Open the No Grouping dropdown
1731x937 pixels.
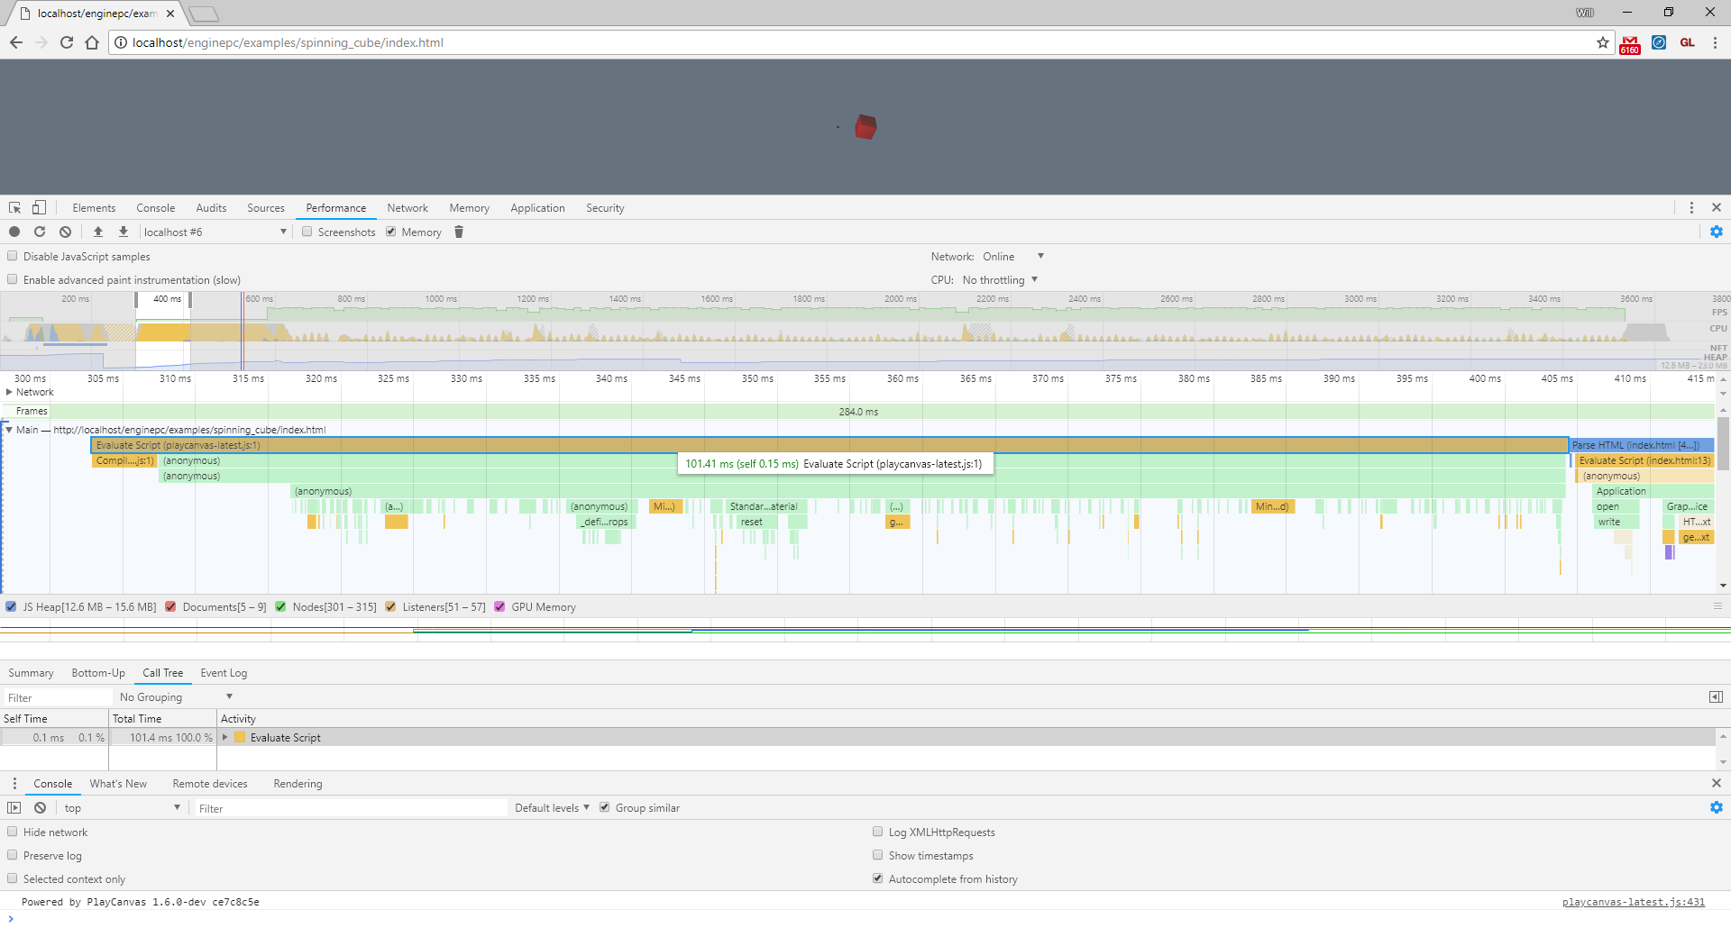(176, 696)
